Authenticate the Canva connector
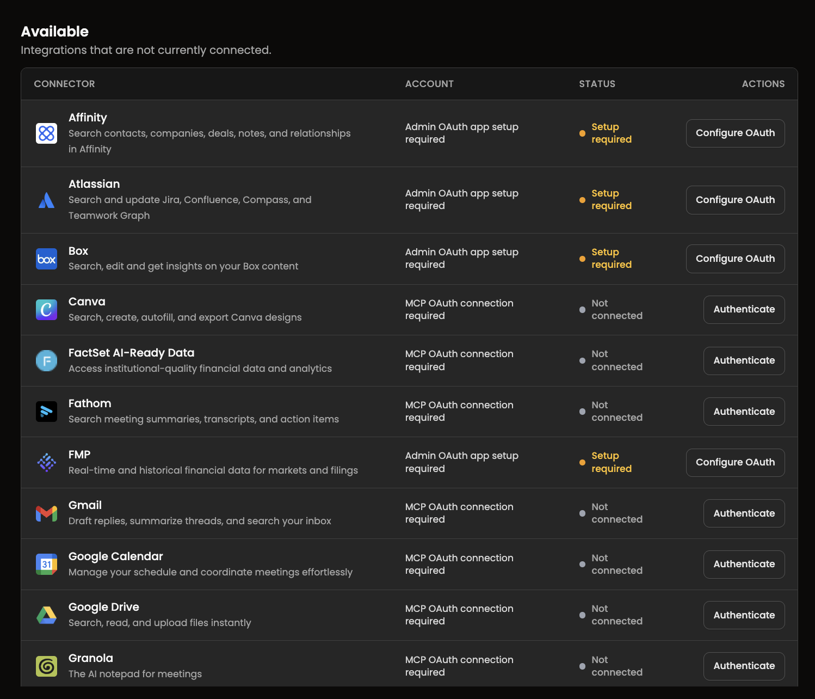Screen dimensions: 815x699 tap(744, 309)
